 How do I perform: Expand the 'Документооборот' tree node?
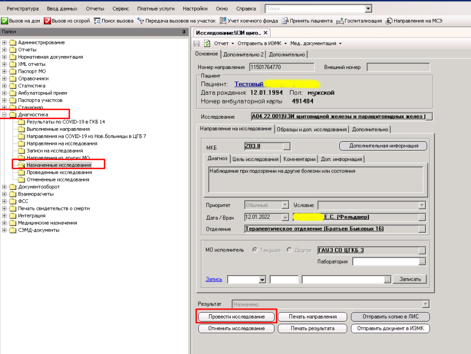[4, 187]
